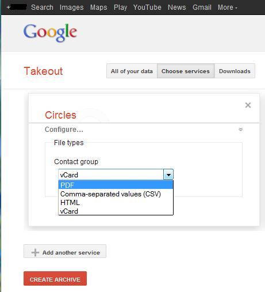Open Gmail from the top bar
The width and height of the screenshot is (265, 292).
(x=202, y=7)
